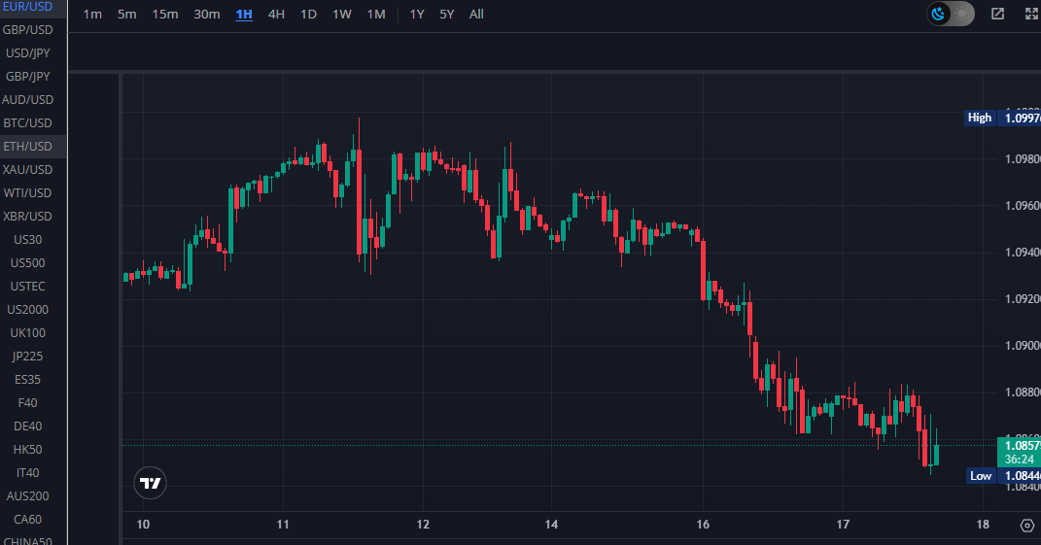Load the XBR/USD Brent chart
Screen dimensions: 1041x545
tap(27, 217)
